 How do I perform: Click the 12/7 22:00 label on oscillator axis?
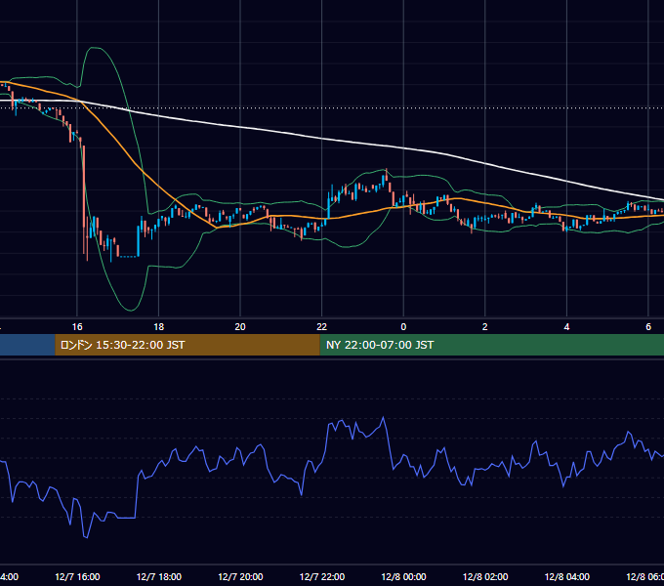[322, 577]
